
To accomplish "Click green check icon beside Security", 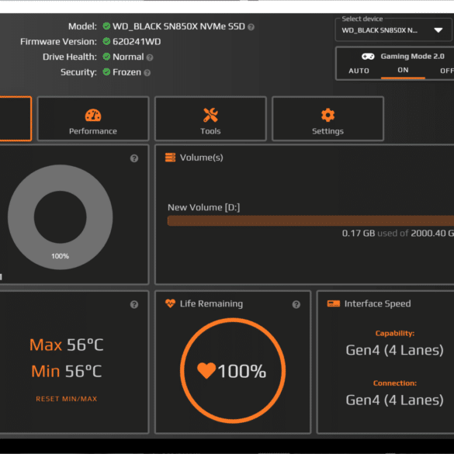I will coord(106,71).
